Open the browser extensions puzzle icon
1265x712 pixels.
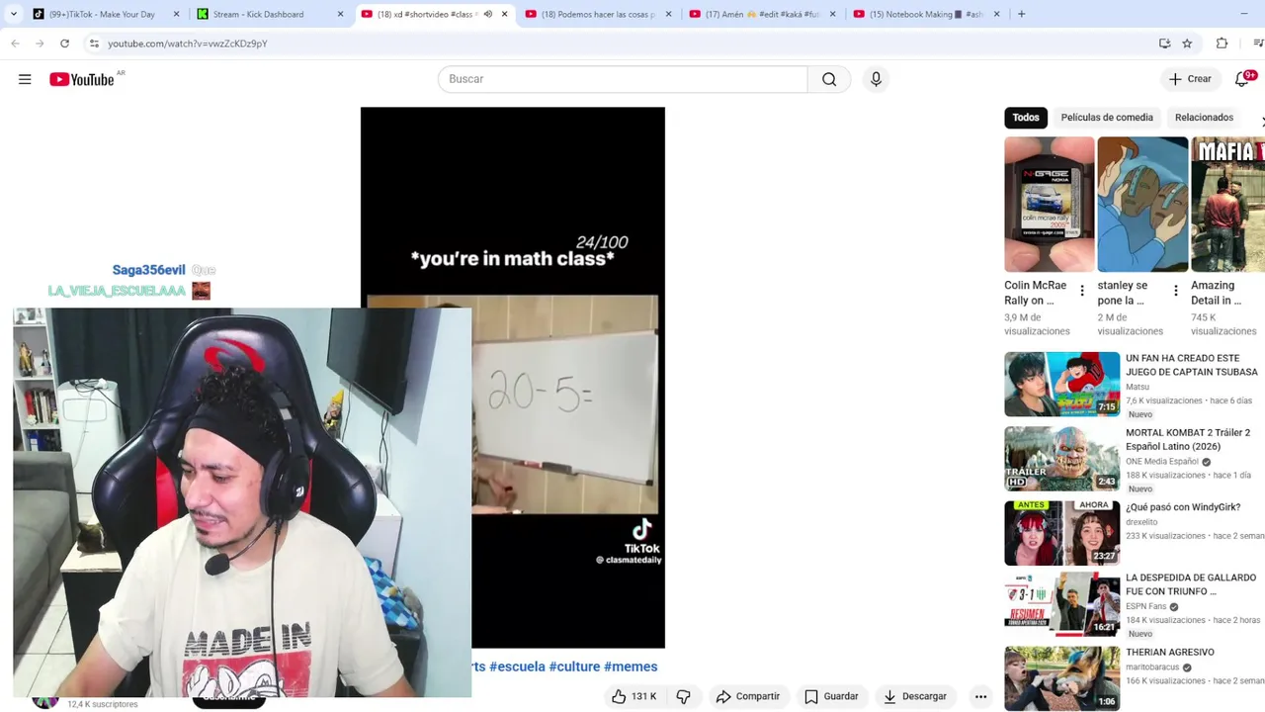(1222, 44)
